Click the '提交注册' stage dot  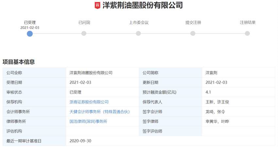(x=193, y=33)
